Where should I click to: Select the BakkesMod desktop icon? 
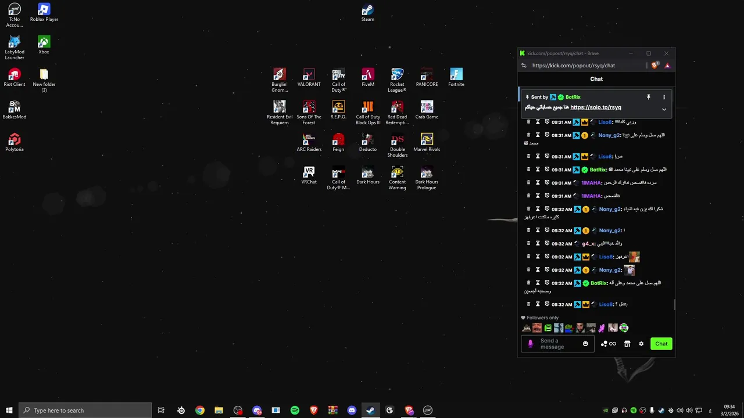[15, 110]
